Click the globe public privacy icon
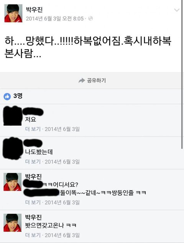This screenshot has width=184, height=243. [90, 18]
